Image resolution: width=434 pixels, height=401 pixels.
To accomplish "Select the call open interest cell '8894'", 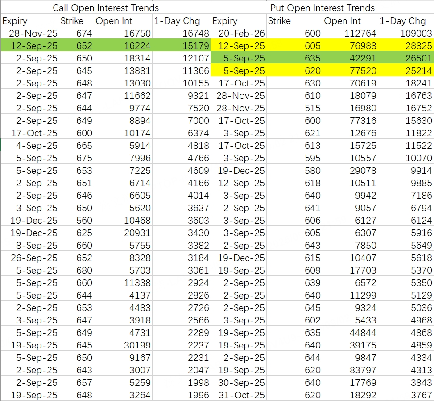I will click(x=123, y=121).
